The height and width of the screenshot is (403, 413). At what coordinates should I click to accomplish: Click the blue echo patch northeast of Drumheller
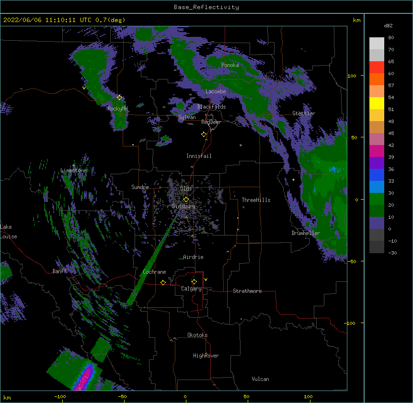click(334, 169)
